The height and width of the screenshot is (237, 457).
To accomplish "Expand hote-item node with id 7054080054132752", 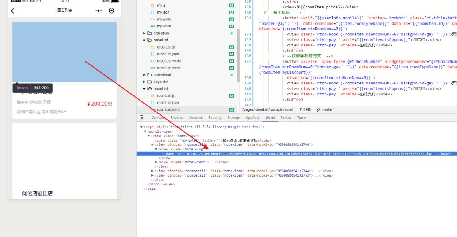I will tap(152, 175).
